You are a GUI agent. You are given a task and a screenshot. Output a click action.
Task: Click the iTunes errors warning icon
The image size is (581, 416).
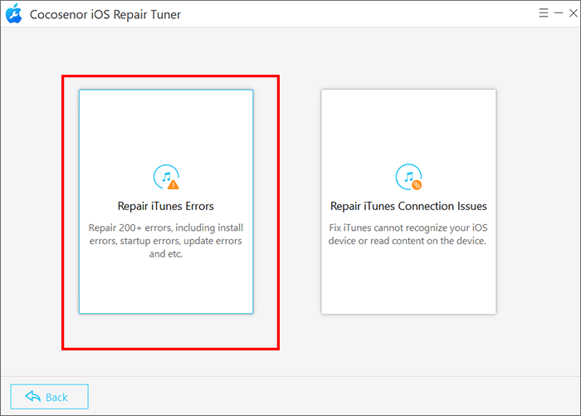coord(166,177)
